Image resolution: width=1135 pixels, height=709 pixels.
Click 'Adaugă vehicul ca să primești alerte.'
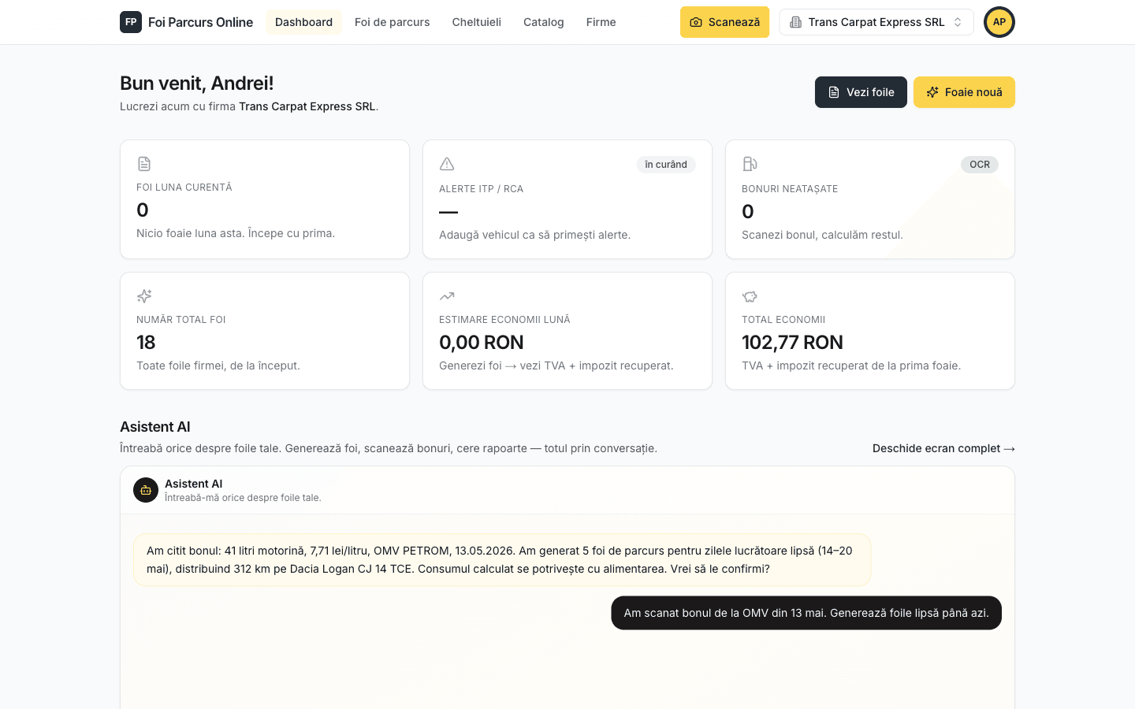(534, 235)
